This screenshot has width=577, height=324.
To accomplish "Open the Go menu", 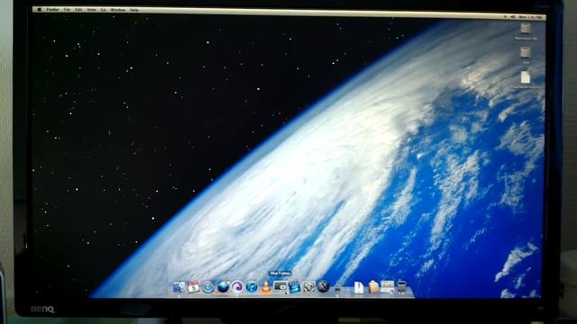I will (104, 10).
